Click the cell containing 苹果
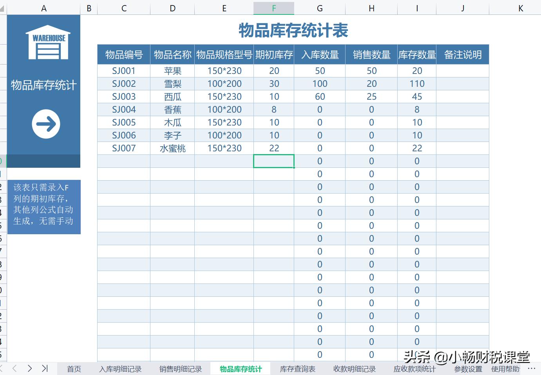Image resolution: width=541 pixels, height=375 pixels. pos(172,71)
